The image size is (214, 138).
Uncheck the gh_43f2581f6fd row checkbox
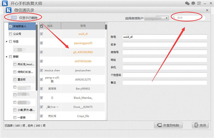point(41,52)
